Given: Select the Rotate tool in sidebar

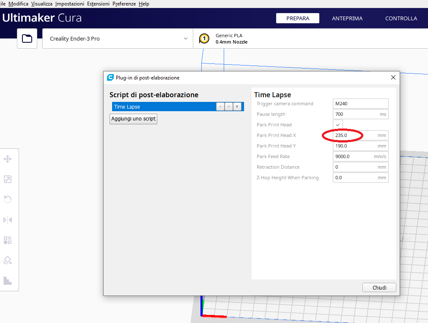Looking at the screenshot, I should click(8, 200).
